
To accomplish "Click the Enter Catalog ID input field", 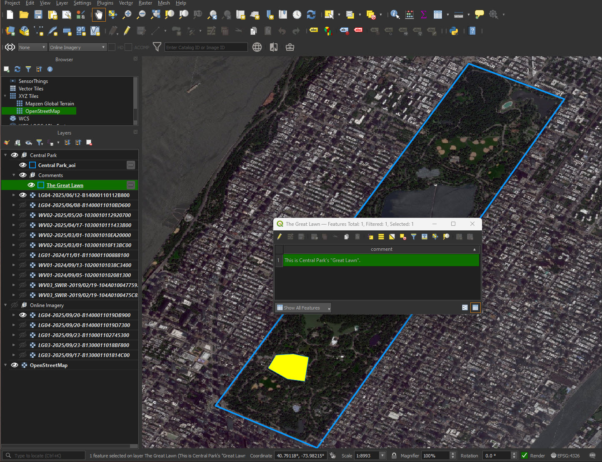I will [x=206, y=47].
